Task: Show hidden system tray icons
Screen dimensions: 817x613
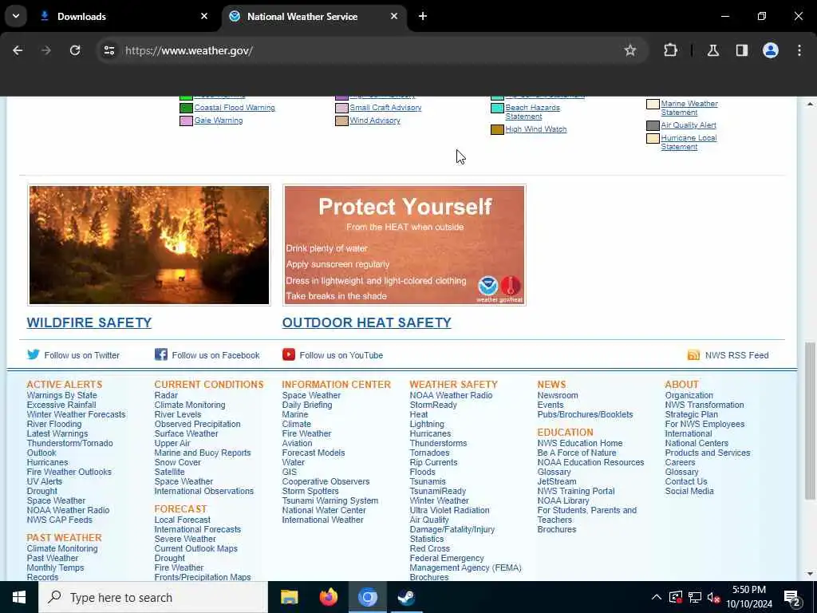Action: click(657, 597)
